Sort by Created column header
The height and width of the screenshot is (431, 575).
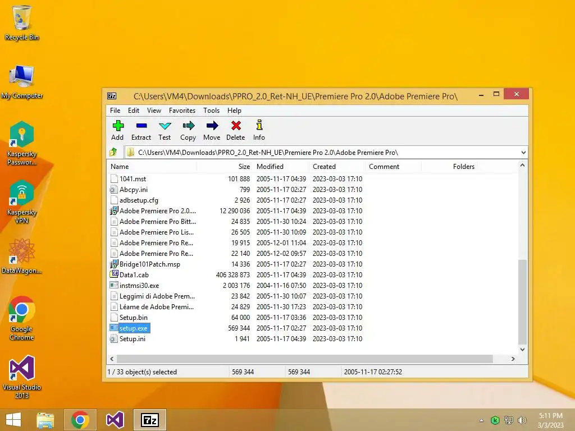(337, 166)
